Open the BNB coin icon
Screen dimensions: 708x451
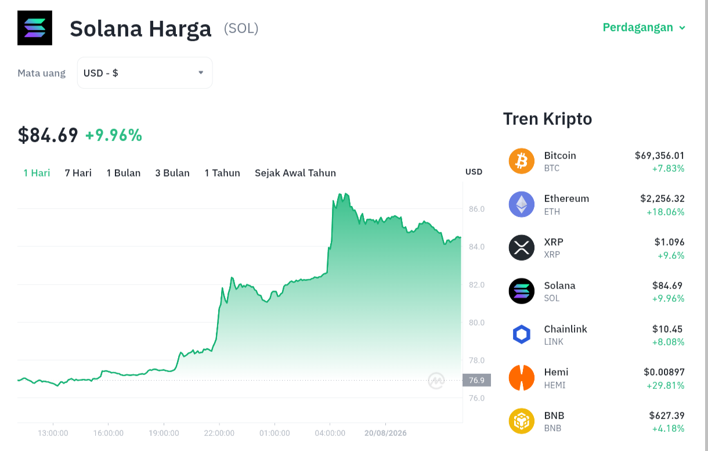tap(522, 421)
